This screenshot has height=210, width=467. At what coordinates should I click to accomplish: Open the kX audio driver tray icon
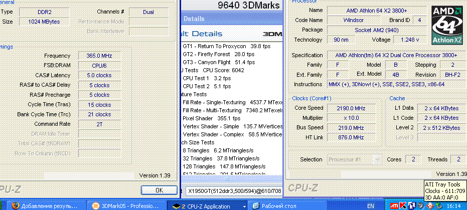(412, 206)
